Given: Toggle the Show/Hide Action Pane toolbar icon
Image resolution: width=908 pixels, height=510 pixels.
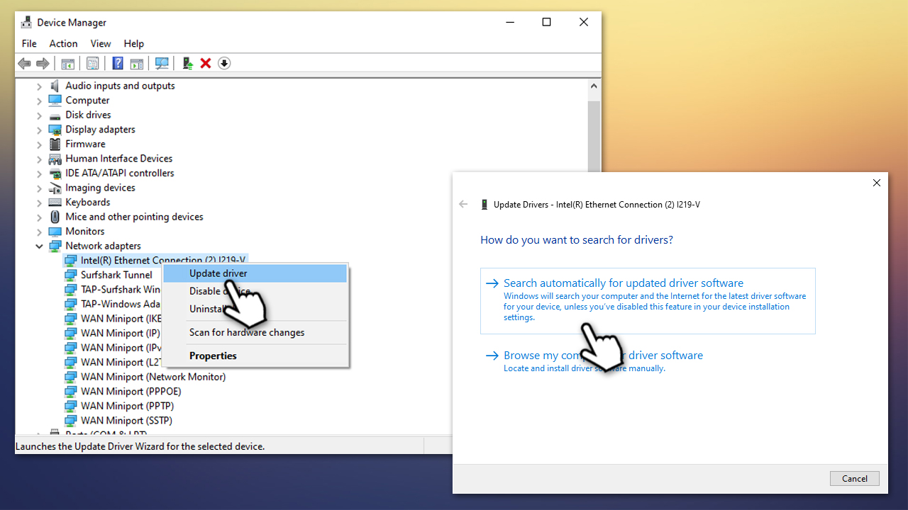Looking at the screenshot, I should pyautogui.click(x=137, y=64).
